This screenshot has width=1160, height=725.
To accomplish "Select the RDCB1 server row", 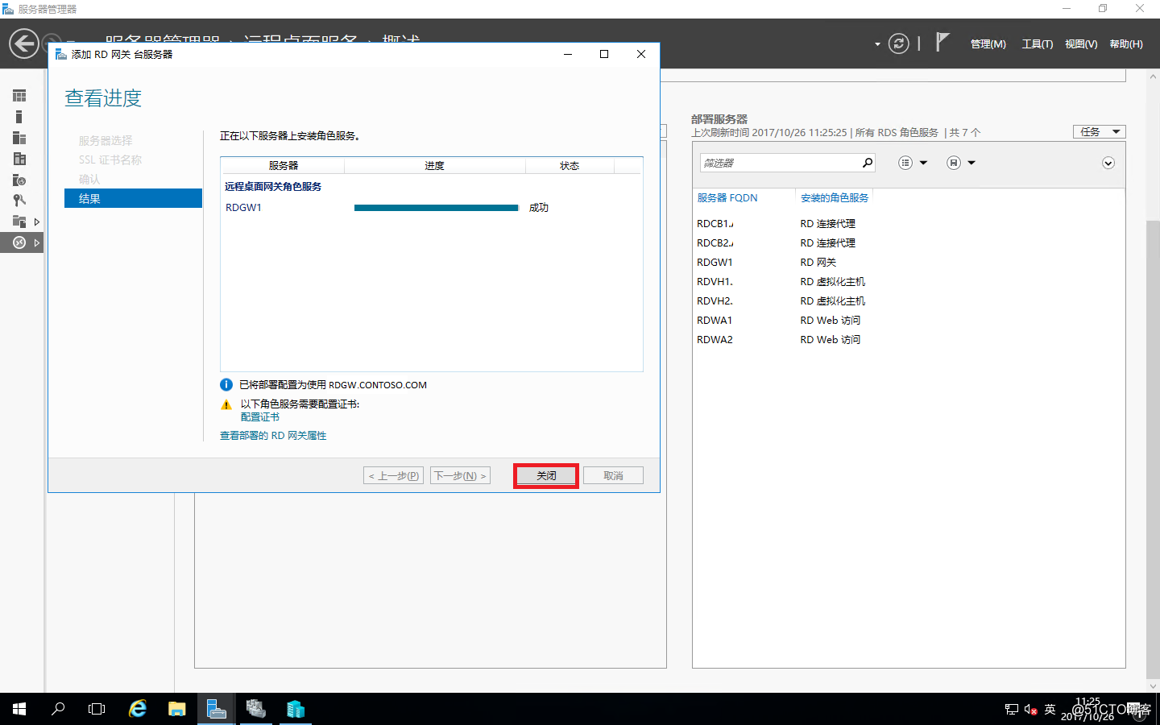I will 908,224.
